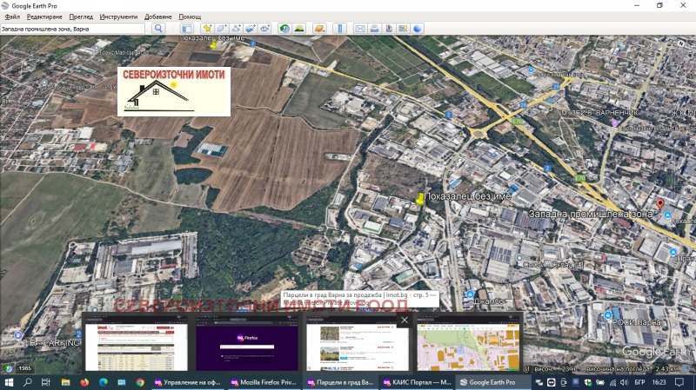Record a tour icon
Image resolution: width=696 pixels, height=390 pixels.
[265, 29]
